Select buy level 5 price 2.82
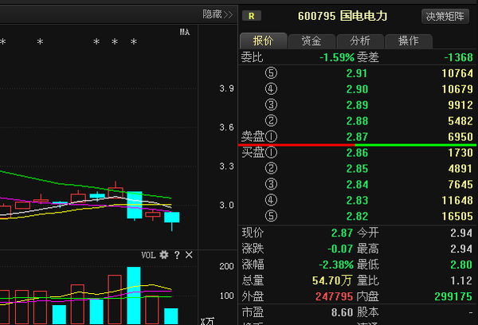Image resolution: width=478 pixels, height=325 pixels. (x=357, y=216)
